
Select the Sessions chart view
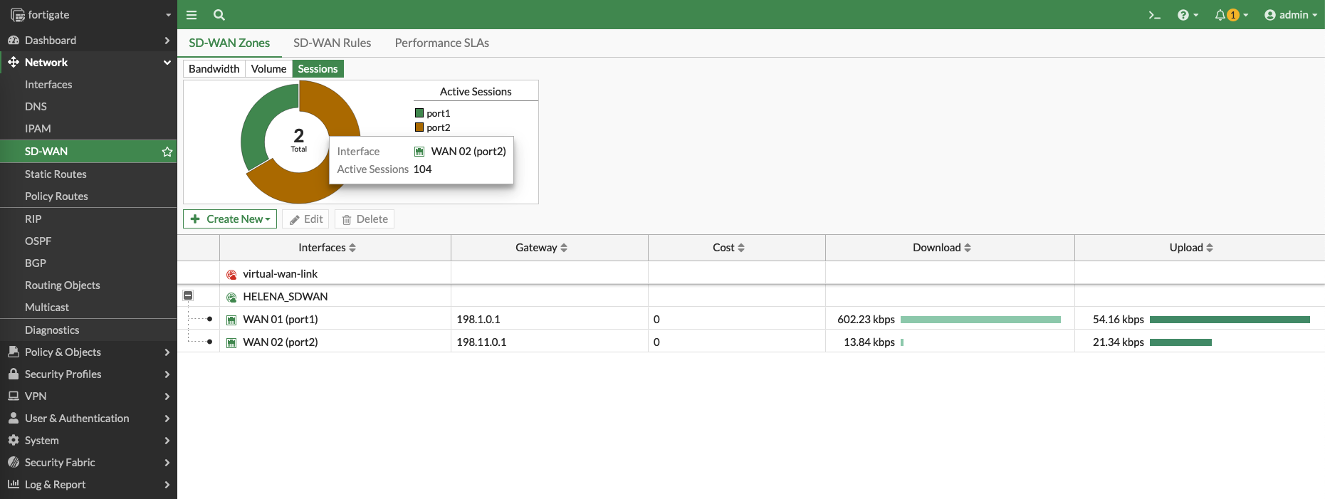pyautogui.click(x=318, y=69)
